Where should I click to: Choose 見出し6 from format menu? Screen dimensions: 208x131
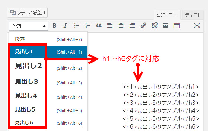[48, 123]
